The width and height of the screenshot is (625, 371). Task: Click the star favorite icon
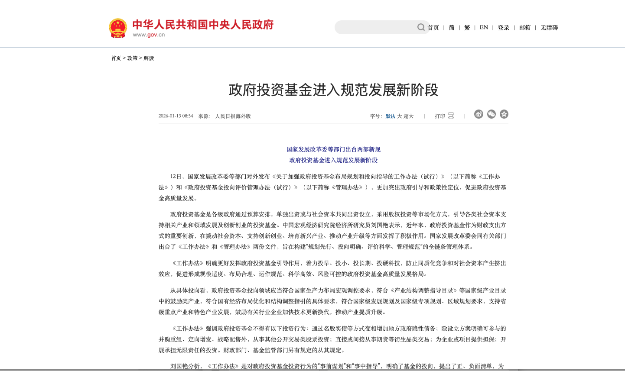click(x=504, y=114)
